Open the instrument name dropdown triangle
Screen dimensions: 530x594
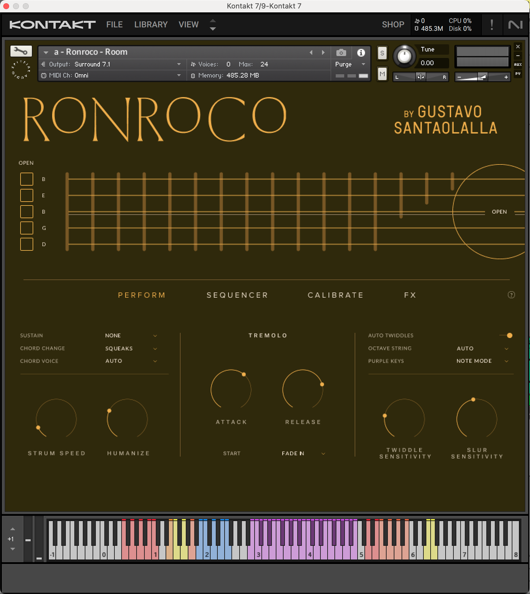(46, 53)
